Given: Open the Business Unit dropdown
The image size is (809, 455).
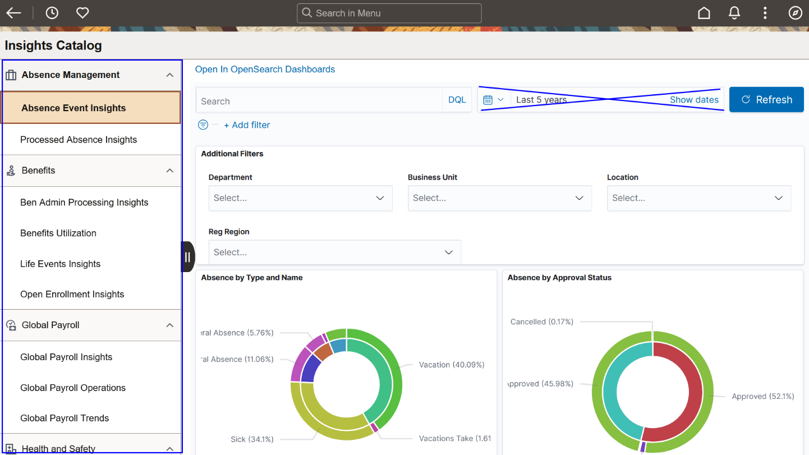Looking at the screenshot, I should click(500, 198).
